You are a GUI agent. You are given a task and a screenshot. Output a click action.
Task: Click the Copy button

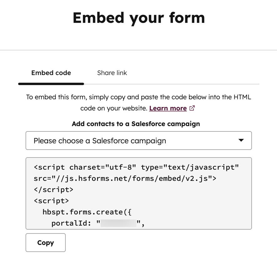point(45,242)
